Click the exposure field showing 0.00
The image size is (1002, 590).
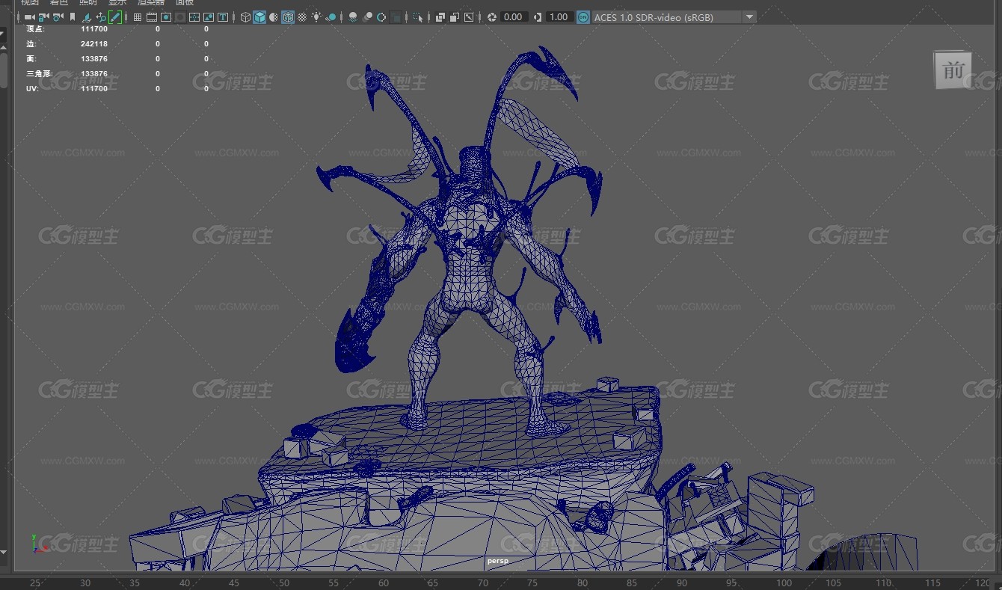tap(514, 17)
